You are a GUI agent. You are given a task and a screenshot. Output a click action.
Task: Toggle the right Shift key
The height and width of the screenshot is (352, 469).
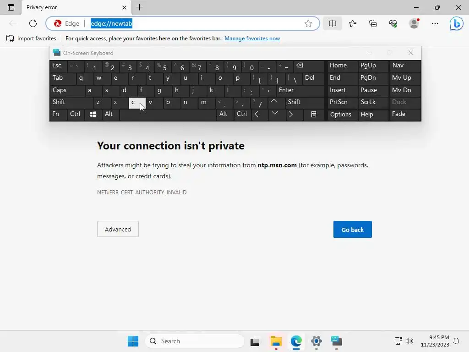coord(305,102)
